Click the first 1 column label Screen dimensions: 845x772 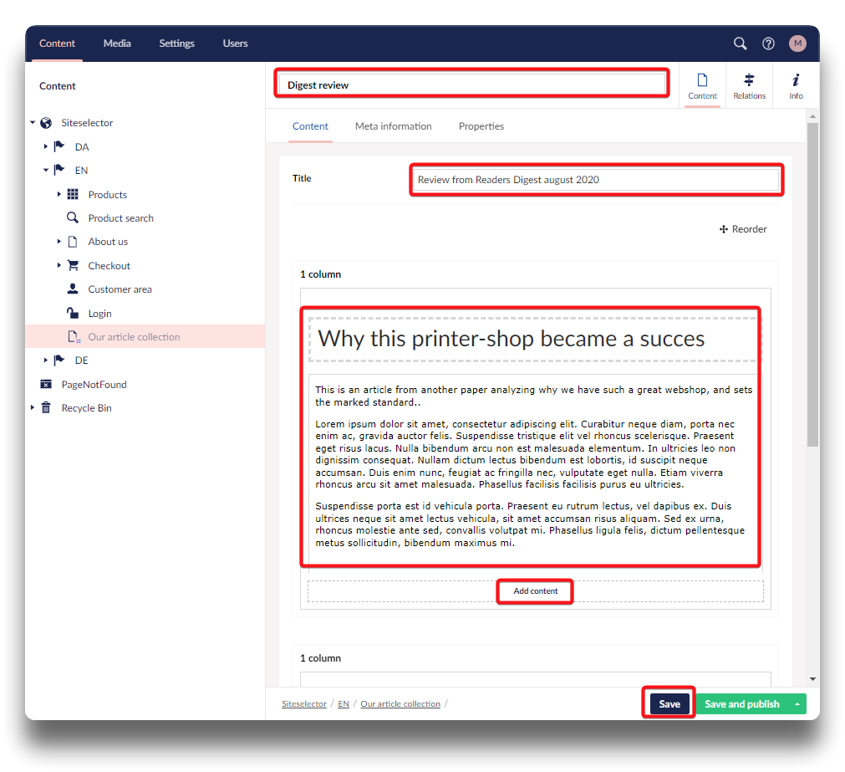(x=321, y=274)
